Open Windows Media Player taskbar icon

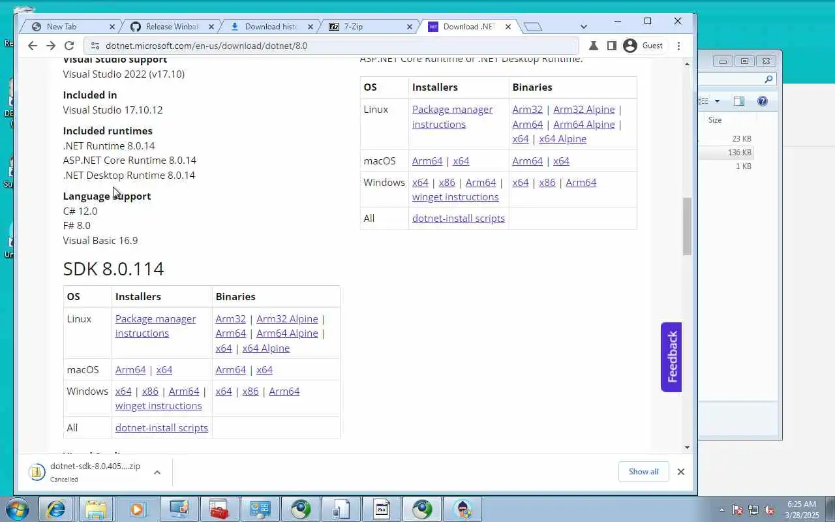coord(137,509)
